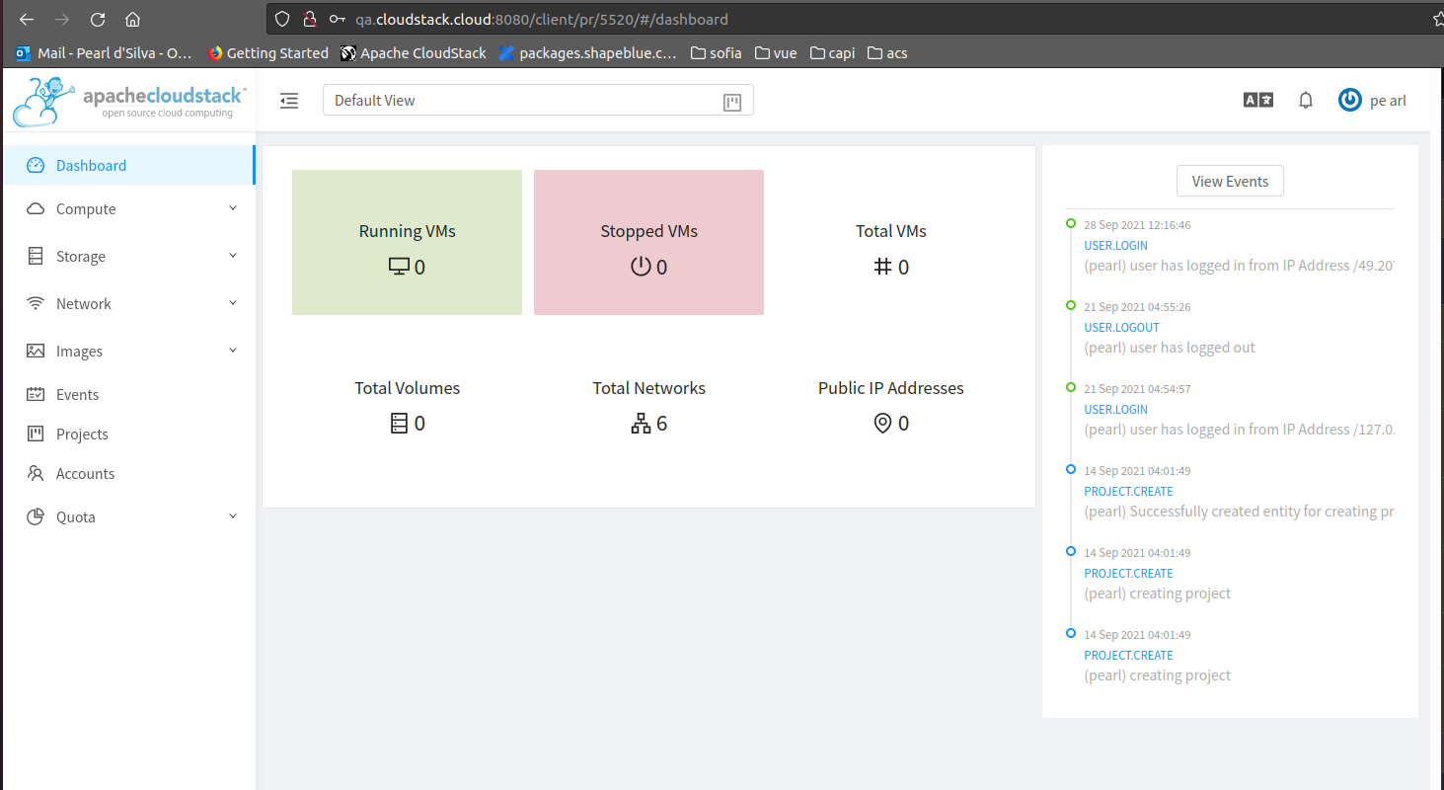Click the power icon under Stopped VMs
The width and height of the screenshot is (1444, 790).
tap(641, 267)
